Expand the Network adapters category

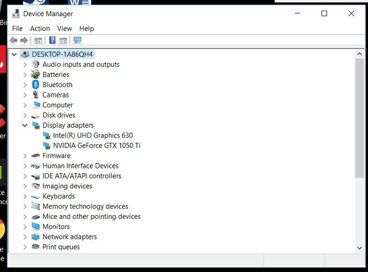pos(25,237)
